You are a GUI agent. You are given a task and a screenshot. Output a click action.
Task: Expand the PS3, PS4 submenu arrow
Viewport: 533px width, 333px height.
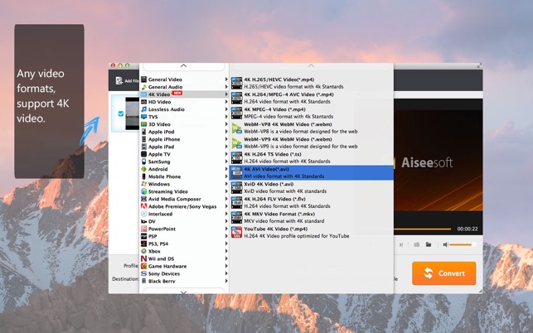226,244
